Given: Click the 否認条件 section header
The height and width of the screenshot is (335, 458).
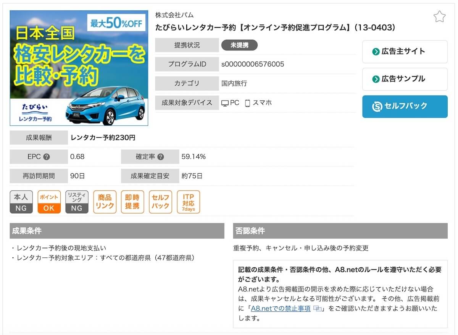Looking at the screenshot, I should click(340, 231).
